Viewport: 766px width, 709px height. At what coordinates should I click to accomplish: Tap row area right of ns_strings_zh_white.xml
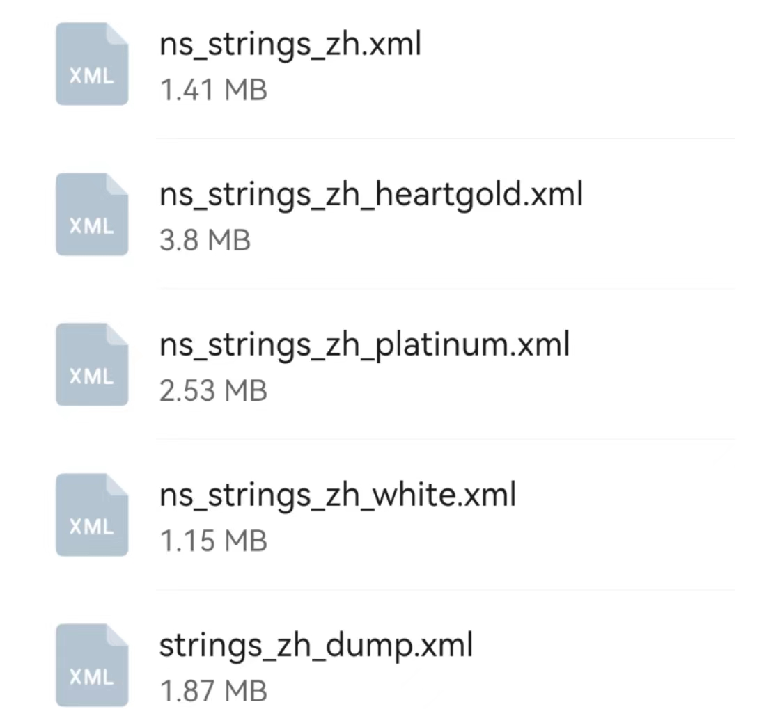click(x=627, y=515)
